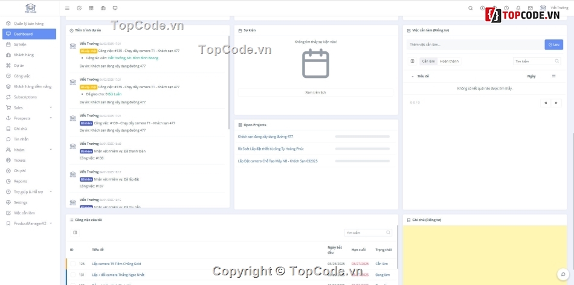Image resolution: width=574 pixels, height=285 pixels.
Task: Toggle column visibility icon in to-do panel
Action: tap(413, 61)
